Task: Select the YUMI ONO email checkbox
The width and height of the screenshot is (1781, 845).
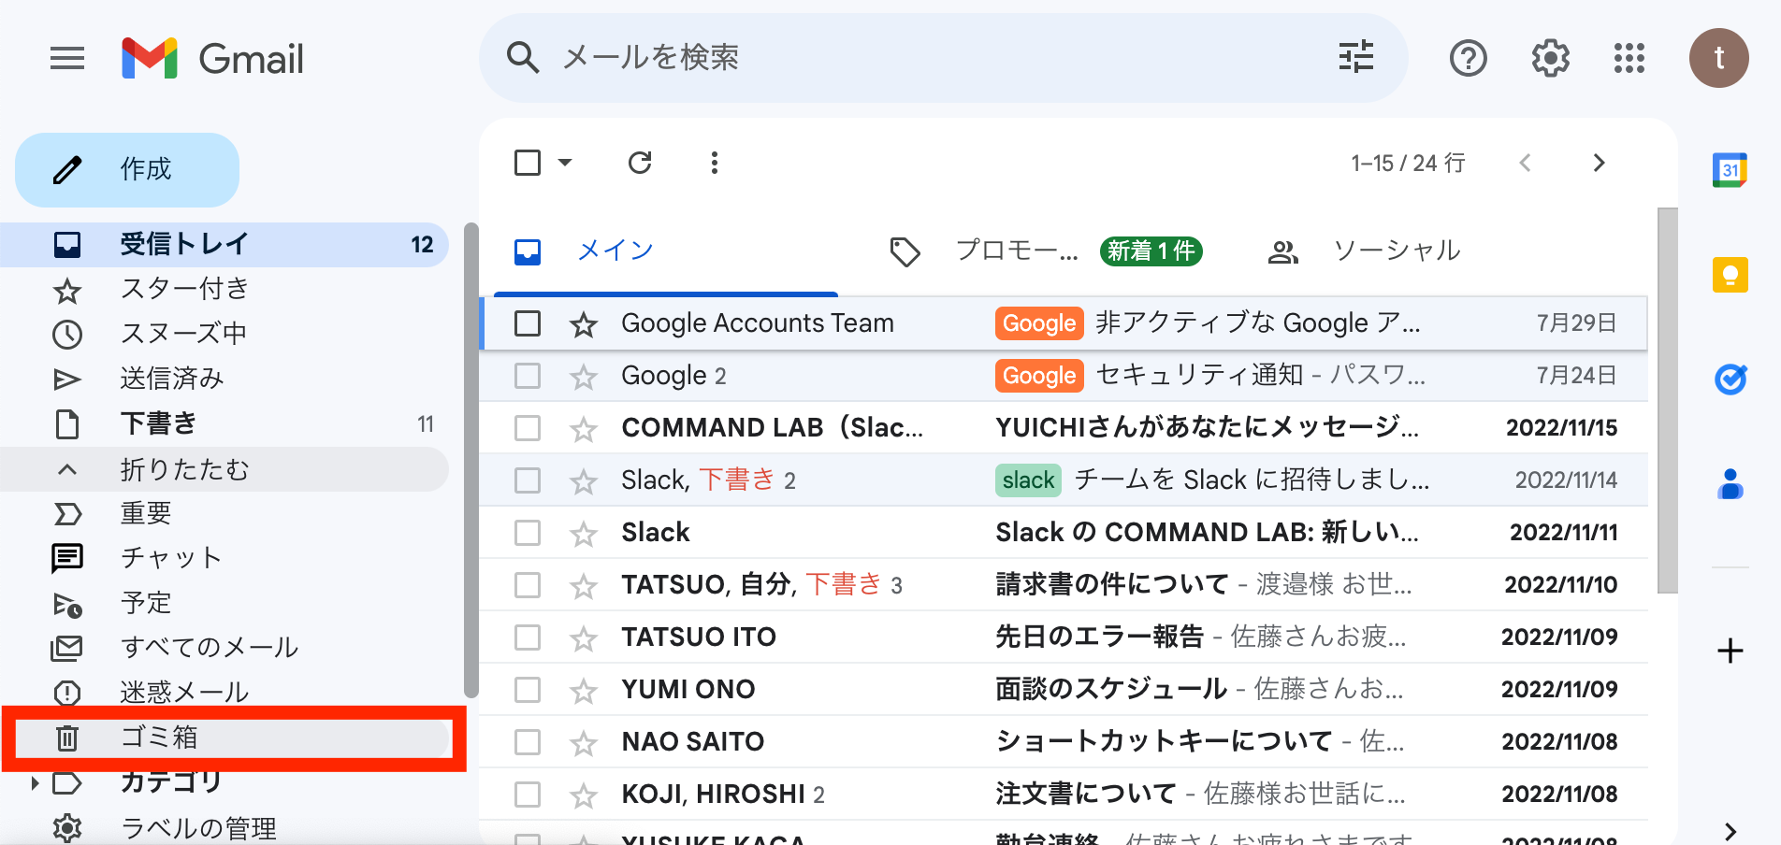Action: coord(528,690)
